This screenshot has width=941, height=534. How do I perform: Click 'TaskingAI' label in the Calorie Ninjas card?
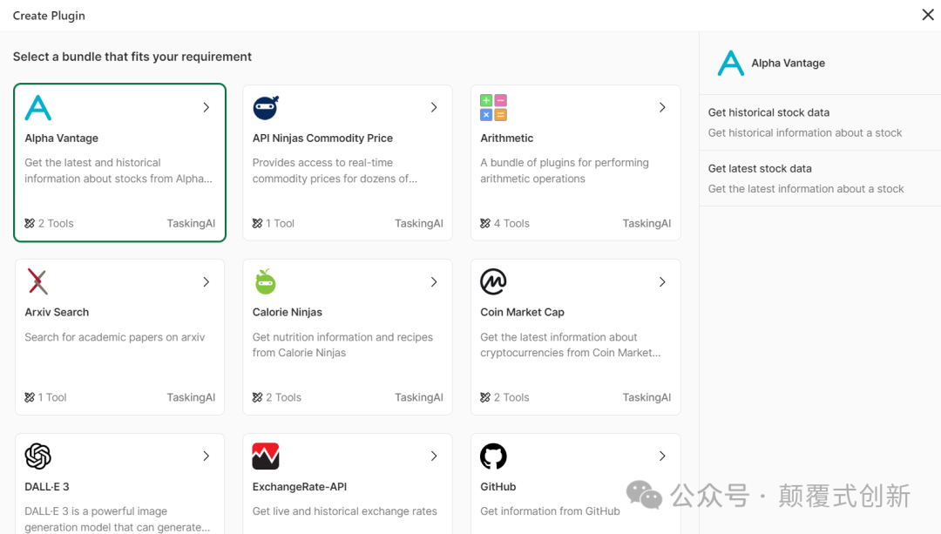click(419, 397)
